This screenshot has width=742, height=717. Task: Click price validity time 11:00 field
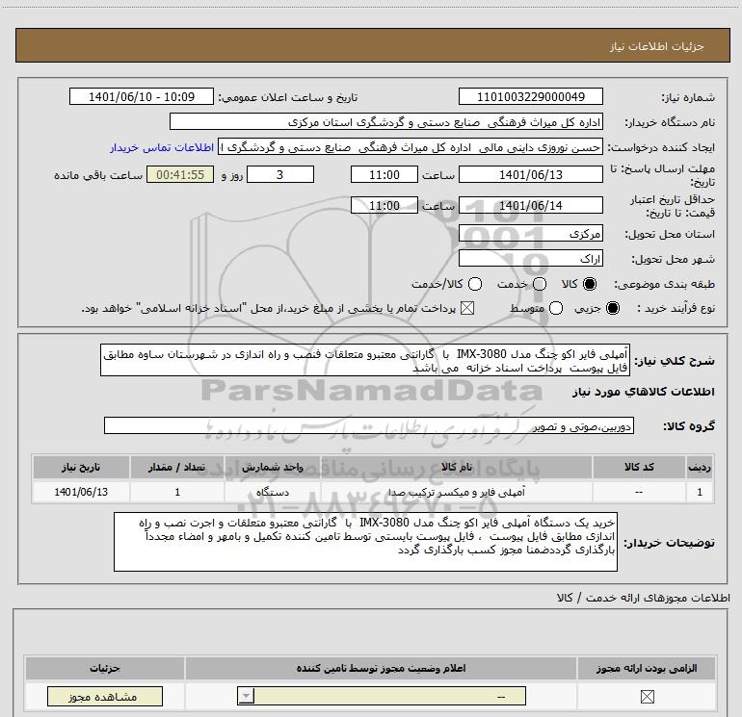(x=384, y=206)
